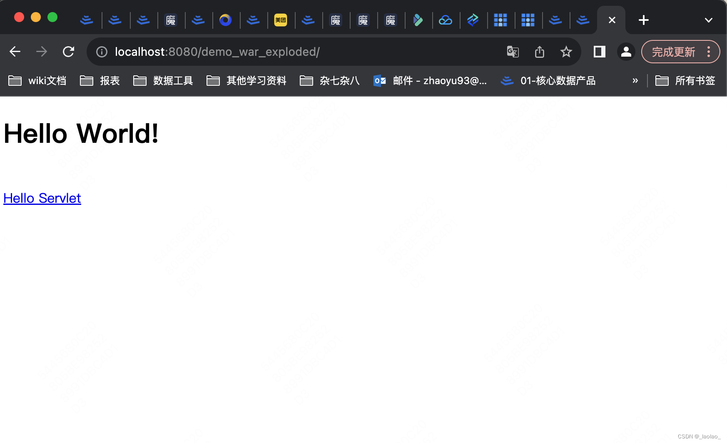Bookmark this page with the star icon
Viewport: 727px width, 443px height.
(566, 52)
